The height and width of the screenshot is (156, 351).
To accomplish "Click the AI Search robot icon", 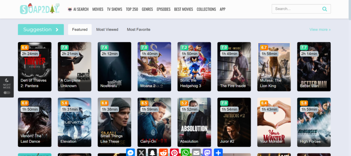I will click(x=70, y=9).
